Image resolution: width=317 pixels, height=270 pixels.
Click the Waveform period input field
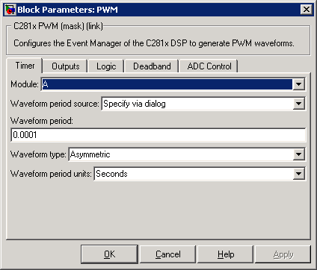pyautogui.click(x=158, y=135)
